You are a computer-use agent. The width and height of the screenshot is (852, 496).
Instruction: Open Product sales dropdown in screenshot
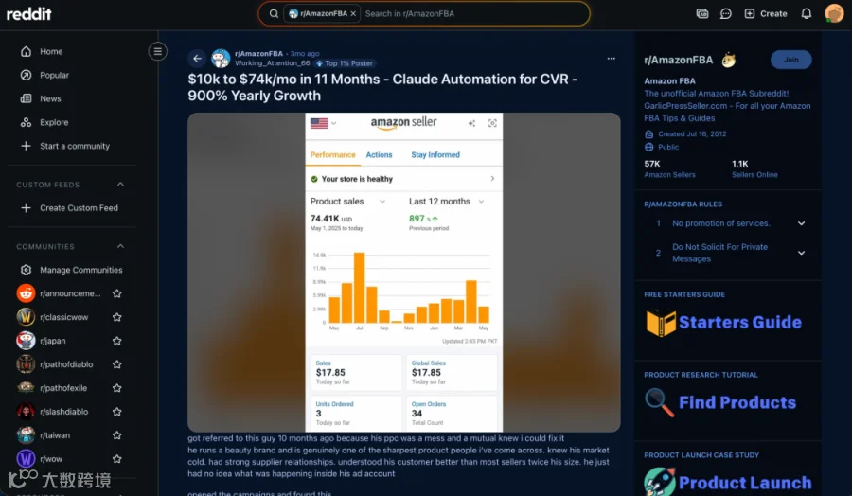click(x=347, y=202)
